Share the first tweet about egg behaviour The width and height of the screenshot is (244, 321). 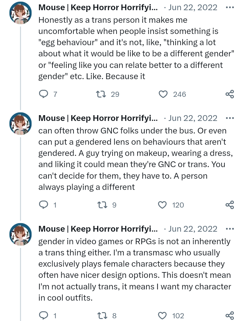229,94
